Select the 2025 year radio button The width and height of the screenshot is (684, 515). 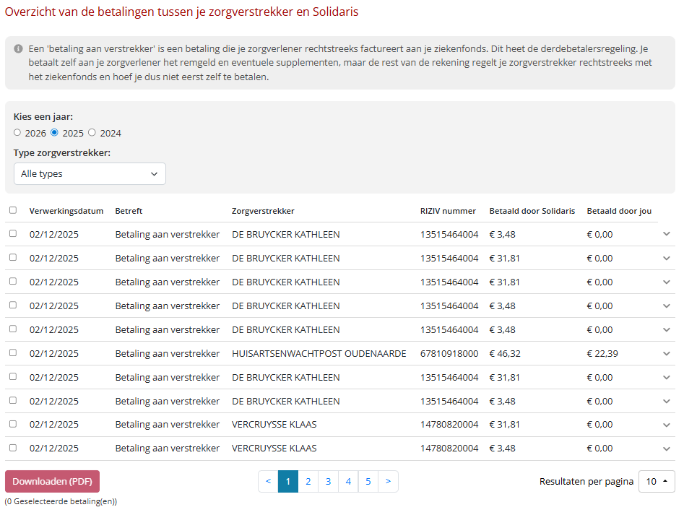[54, 133]
